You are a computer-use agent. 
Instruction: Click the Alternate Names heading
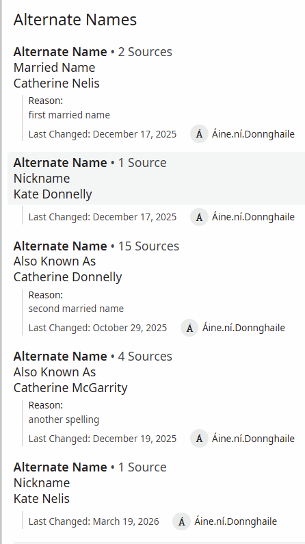pyautogui.click(x=75, y=19)
